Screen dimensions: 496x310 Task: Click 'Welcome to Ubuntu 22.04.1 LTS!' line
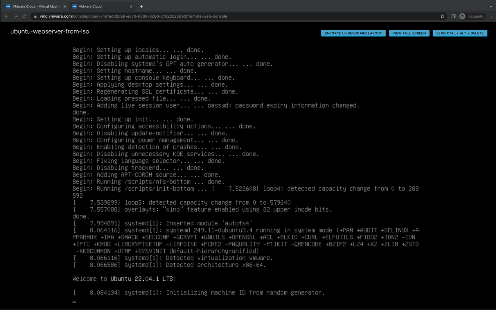point(124,279)
